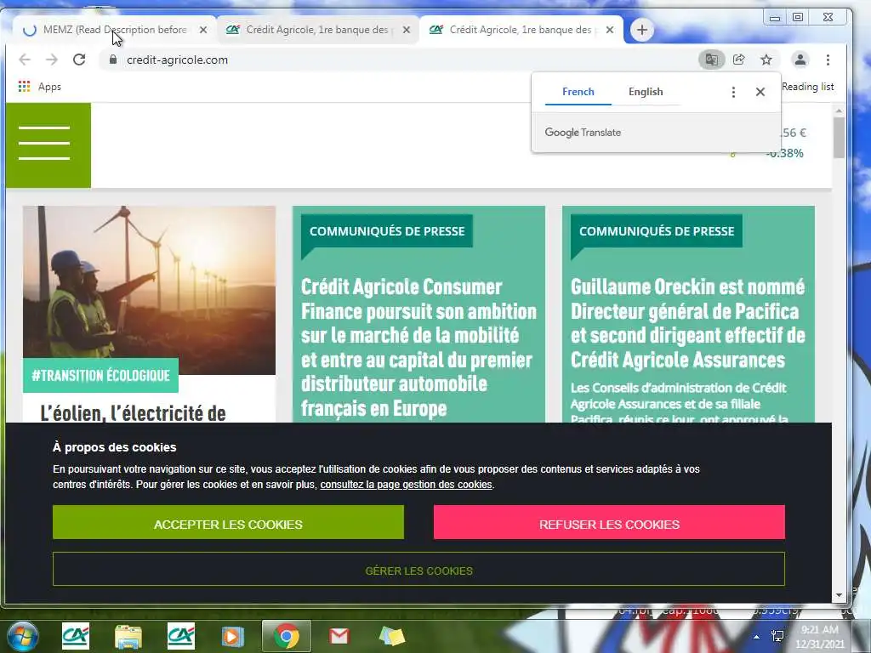Viewport: 871px width, 653px height.
Task: Open the Sticky Notes taskbar icon
Action: click(392, 636)
